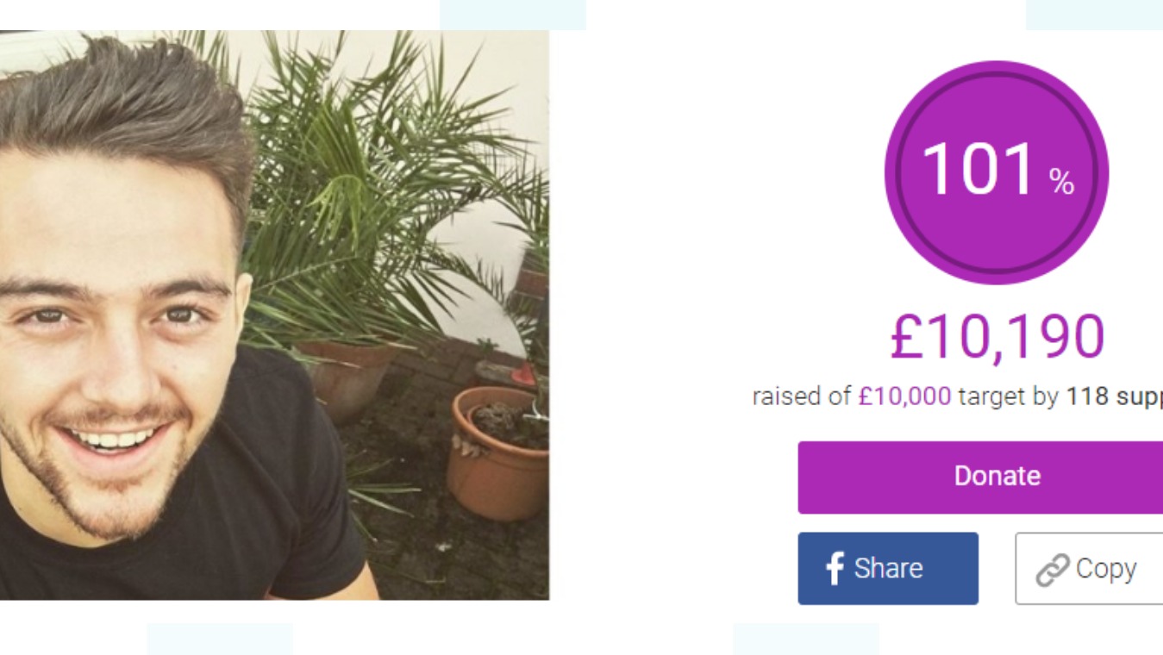Click the pale blue block below the Share button
Screen dimensions: 1163x655
[x=806, y=639]
